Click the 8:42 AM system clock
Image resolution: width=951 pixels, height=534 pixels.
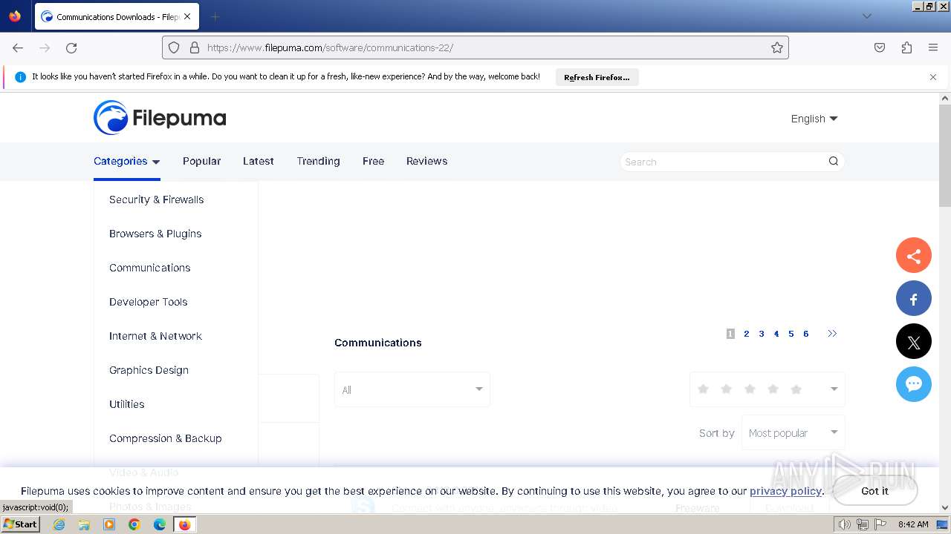tap(913, 524)
